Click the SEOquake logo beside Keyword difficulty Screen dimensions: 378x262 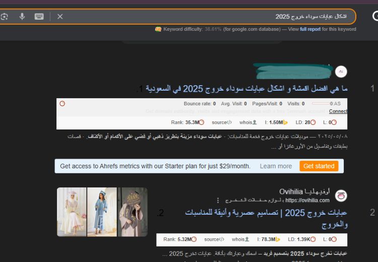point(158,29)
